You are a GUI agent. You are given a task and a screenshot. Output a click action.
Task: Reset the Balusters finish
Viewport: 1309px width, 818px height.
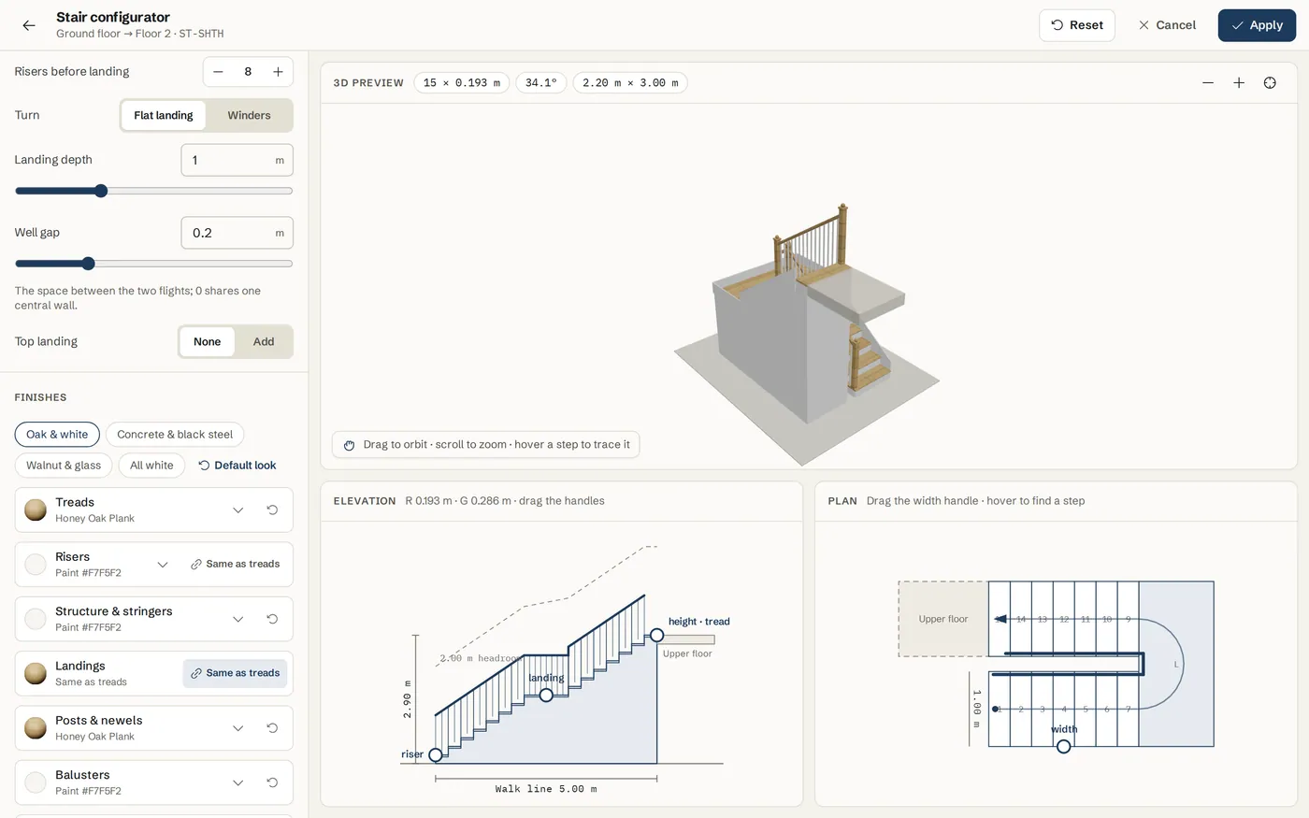[x=272, y=782]
